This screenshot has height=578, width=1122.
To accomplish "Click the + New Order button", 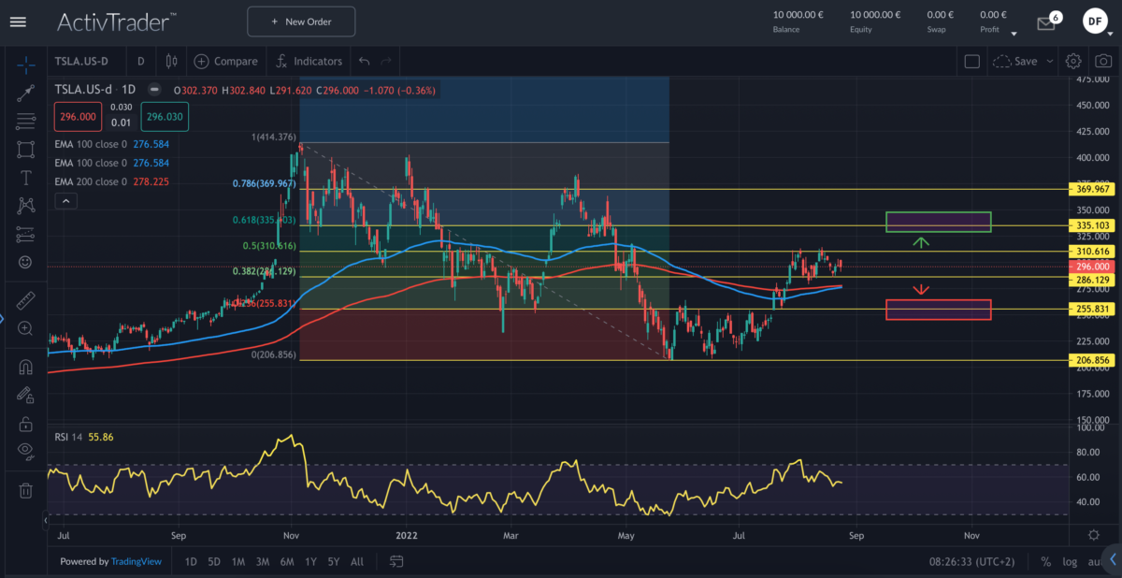I will 301,21.
